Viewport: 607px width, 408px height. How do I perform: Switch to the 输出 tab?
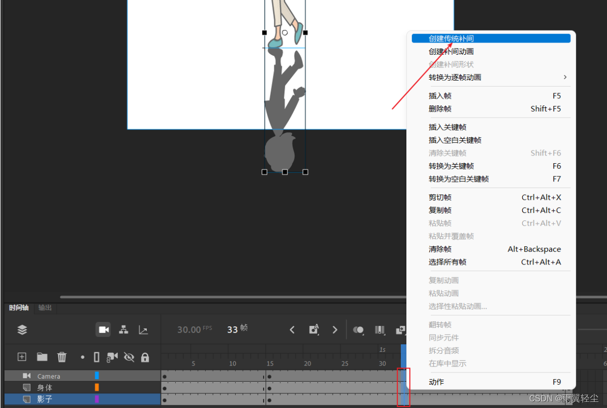[45, 308]
